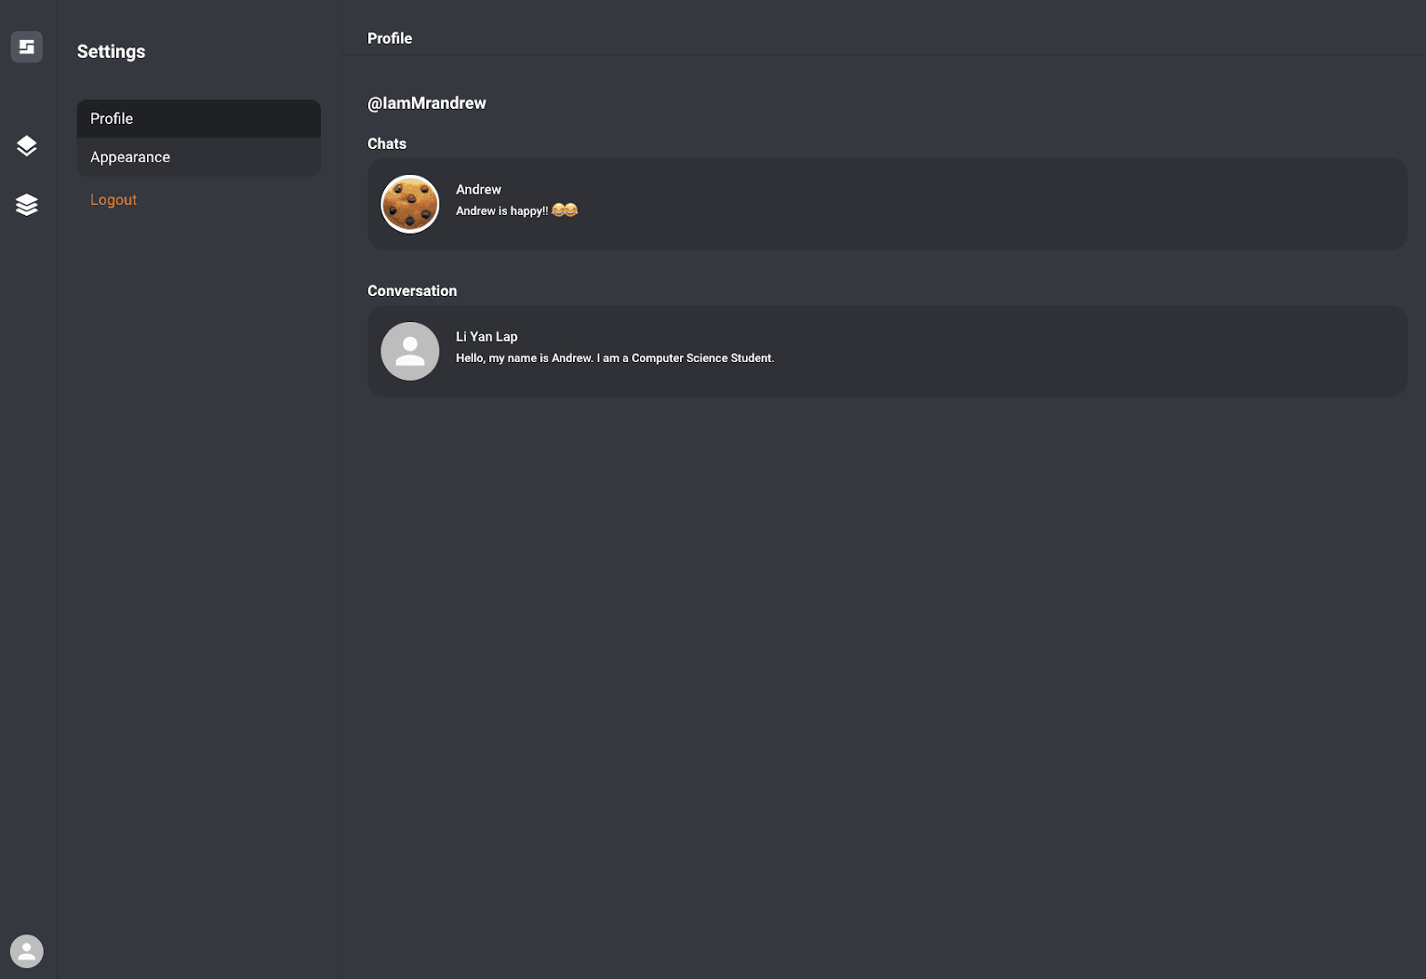The height and width of the screenshot is (979, 1426).
Task: Click the name Andrew in Chats card
Action: [x=479, y=189]
